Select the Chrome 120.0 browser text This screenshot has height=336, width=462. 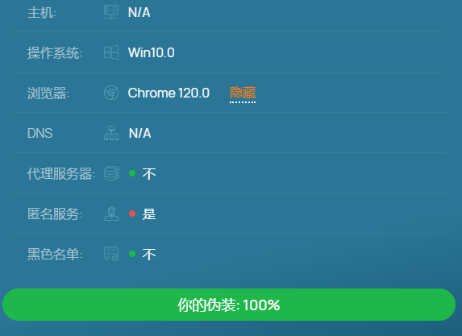(x=169, y=93)
